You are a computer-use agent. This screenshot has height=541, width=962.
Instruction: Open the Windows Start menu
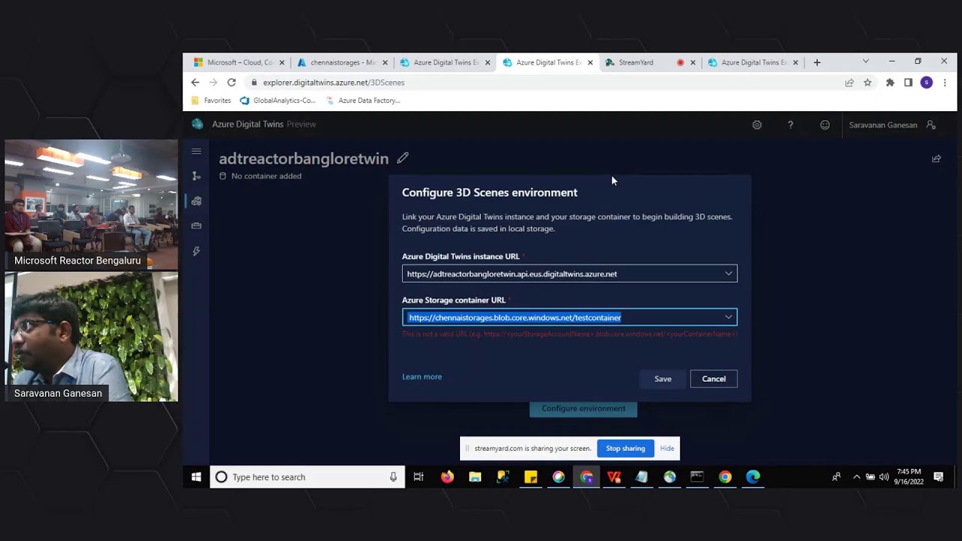(196, 476)
